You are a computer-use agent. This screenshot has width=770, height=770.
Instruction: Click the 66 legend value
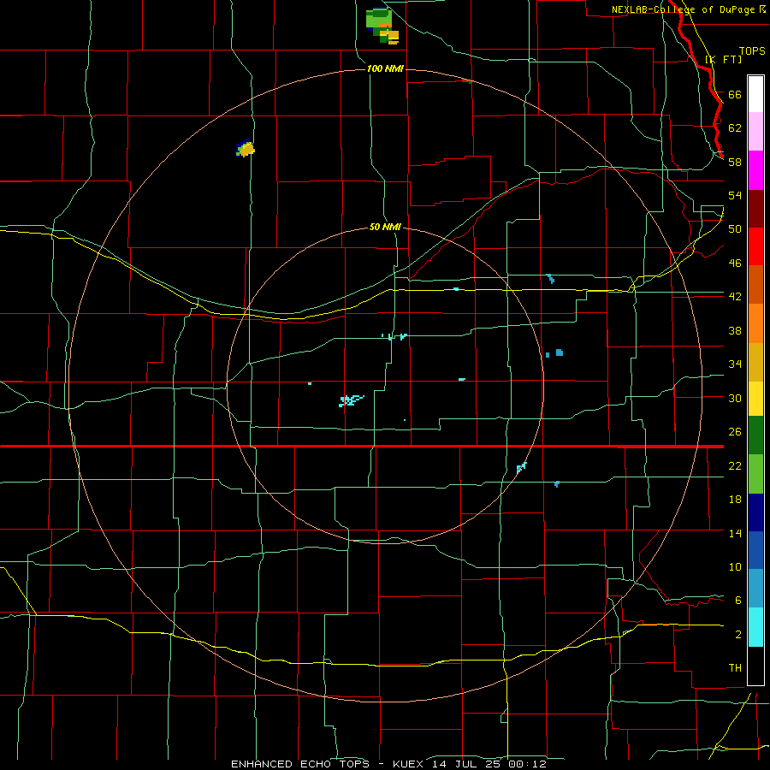pyautogui.click(x=735, y=94)
